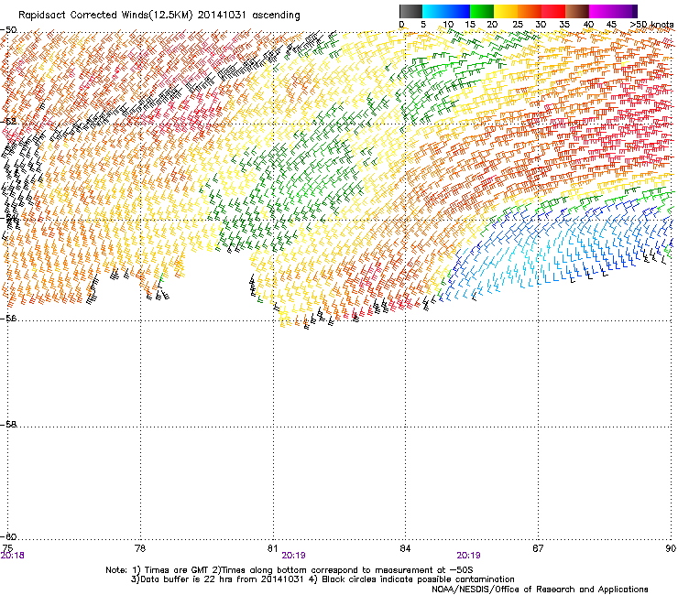Click the brown 35-40 knots legend segment
The image size is (678, 595).
point(577,11)
